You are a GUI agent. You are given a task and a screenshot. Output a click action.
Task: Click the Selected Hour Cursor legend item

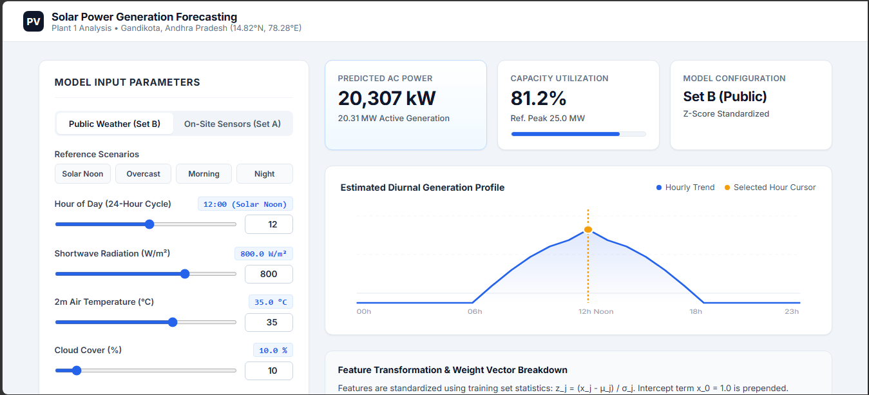point(770,188)
